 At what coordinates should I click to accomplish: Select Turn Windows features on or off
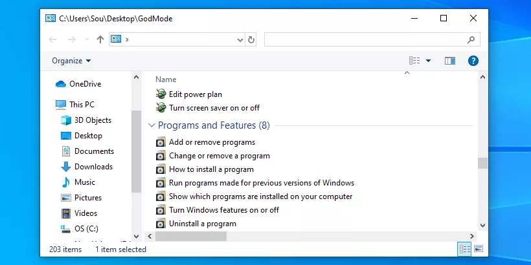pos(224,210)
